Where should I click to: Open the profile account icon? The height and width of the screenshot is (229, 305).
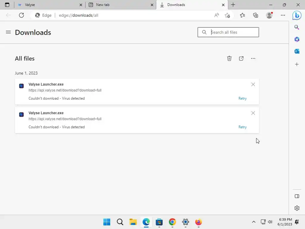pyautogui.click(x=269, y=15)
